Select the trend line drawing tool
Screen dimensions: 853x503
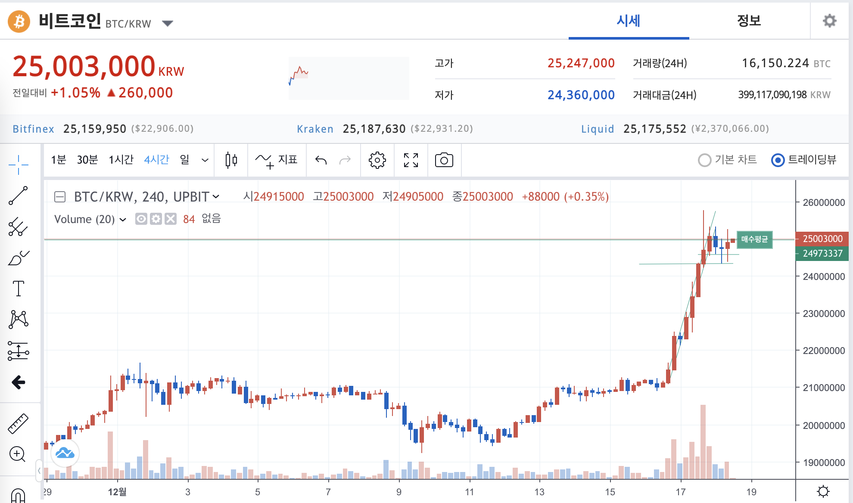[x=18, y=196]
